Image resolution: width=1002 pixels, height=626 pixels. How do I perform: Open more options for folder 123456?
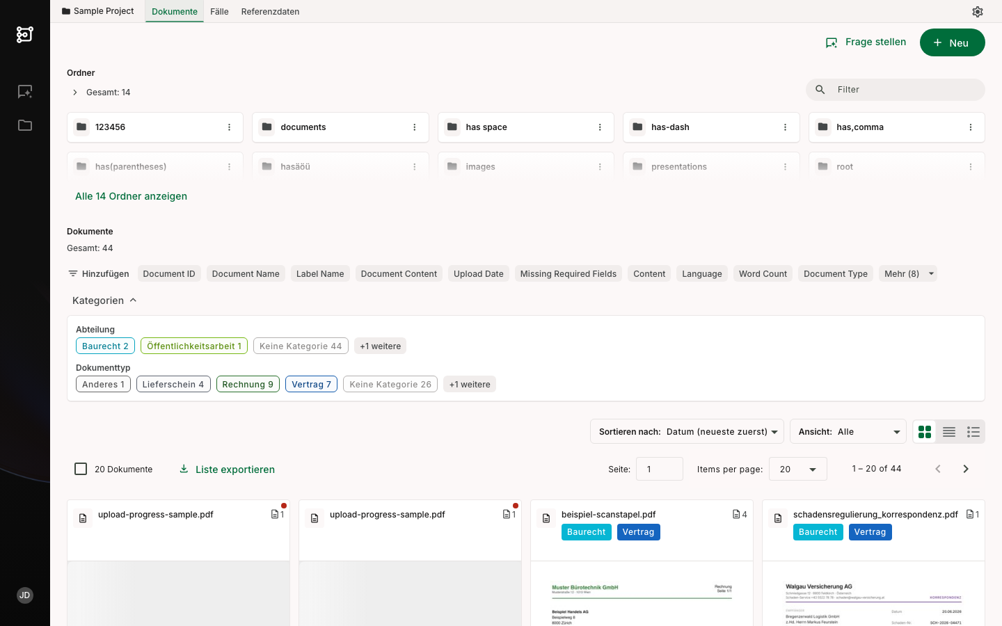click(x=229, y=127)
